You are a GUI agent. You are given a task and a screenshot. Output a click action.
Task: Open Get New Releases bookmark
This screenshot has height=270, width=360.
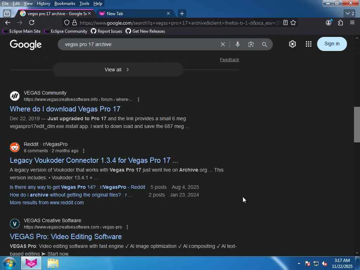click(145, 31)
